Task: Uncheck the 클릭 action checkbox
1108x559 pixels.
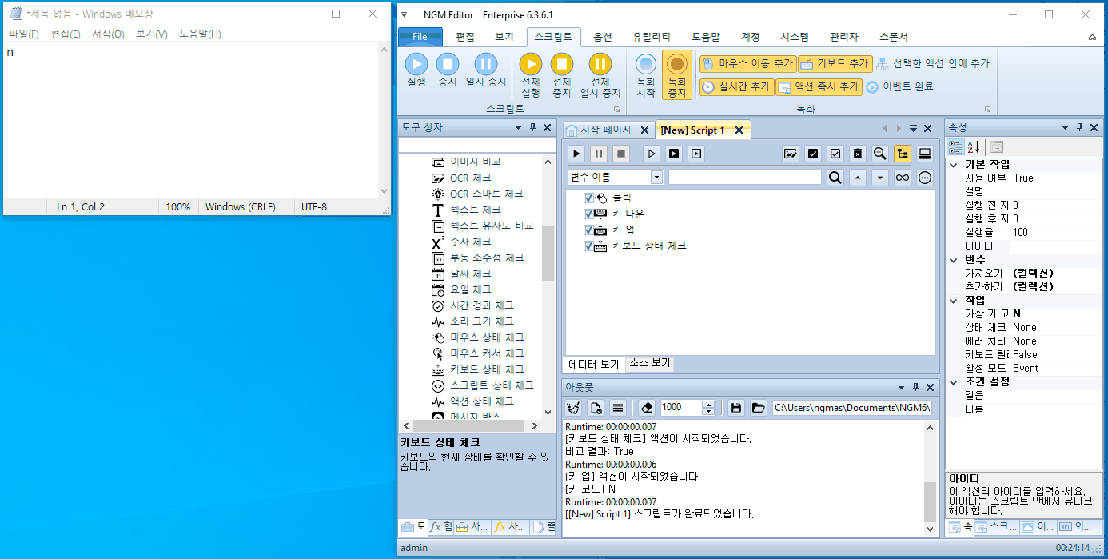Action: [588, 198]
